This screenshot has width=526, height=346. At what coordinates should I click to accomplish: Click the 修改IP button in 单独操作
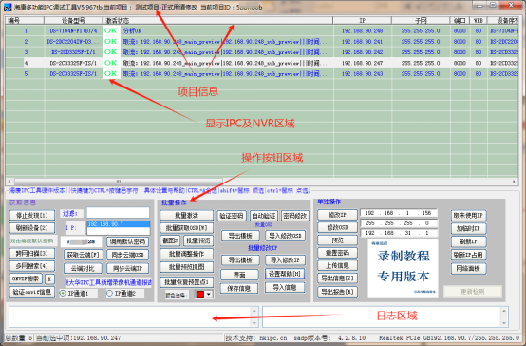click(x=337, y=214)
